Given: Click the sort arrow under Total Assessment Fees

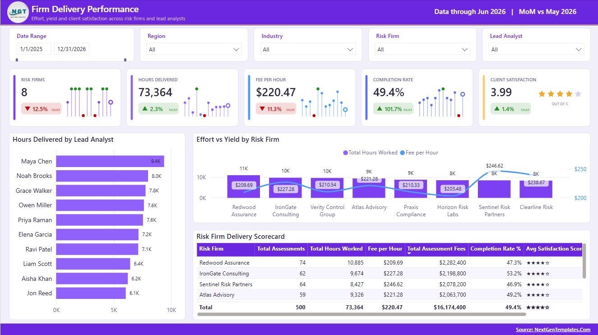Looking at the screenshot, I should coord(409,254).
